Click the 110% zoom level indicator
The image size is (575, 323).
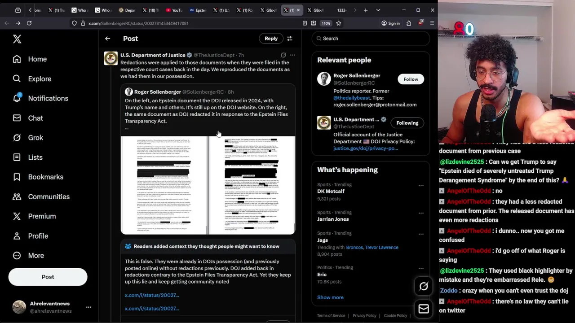pyautogui.click(x=326, y=23)
